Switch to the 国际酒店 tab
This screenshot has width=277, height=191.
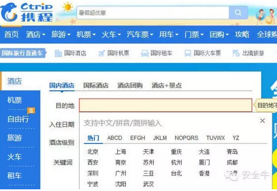pos(96,85)
